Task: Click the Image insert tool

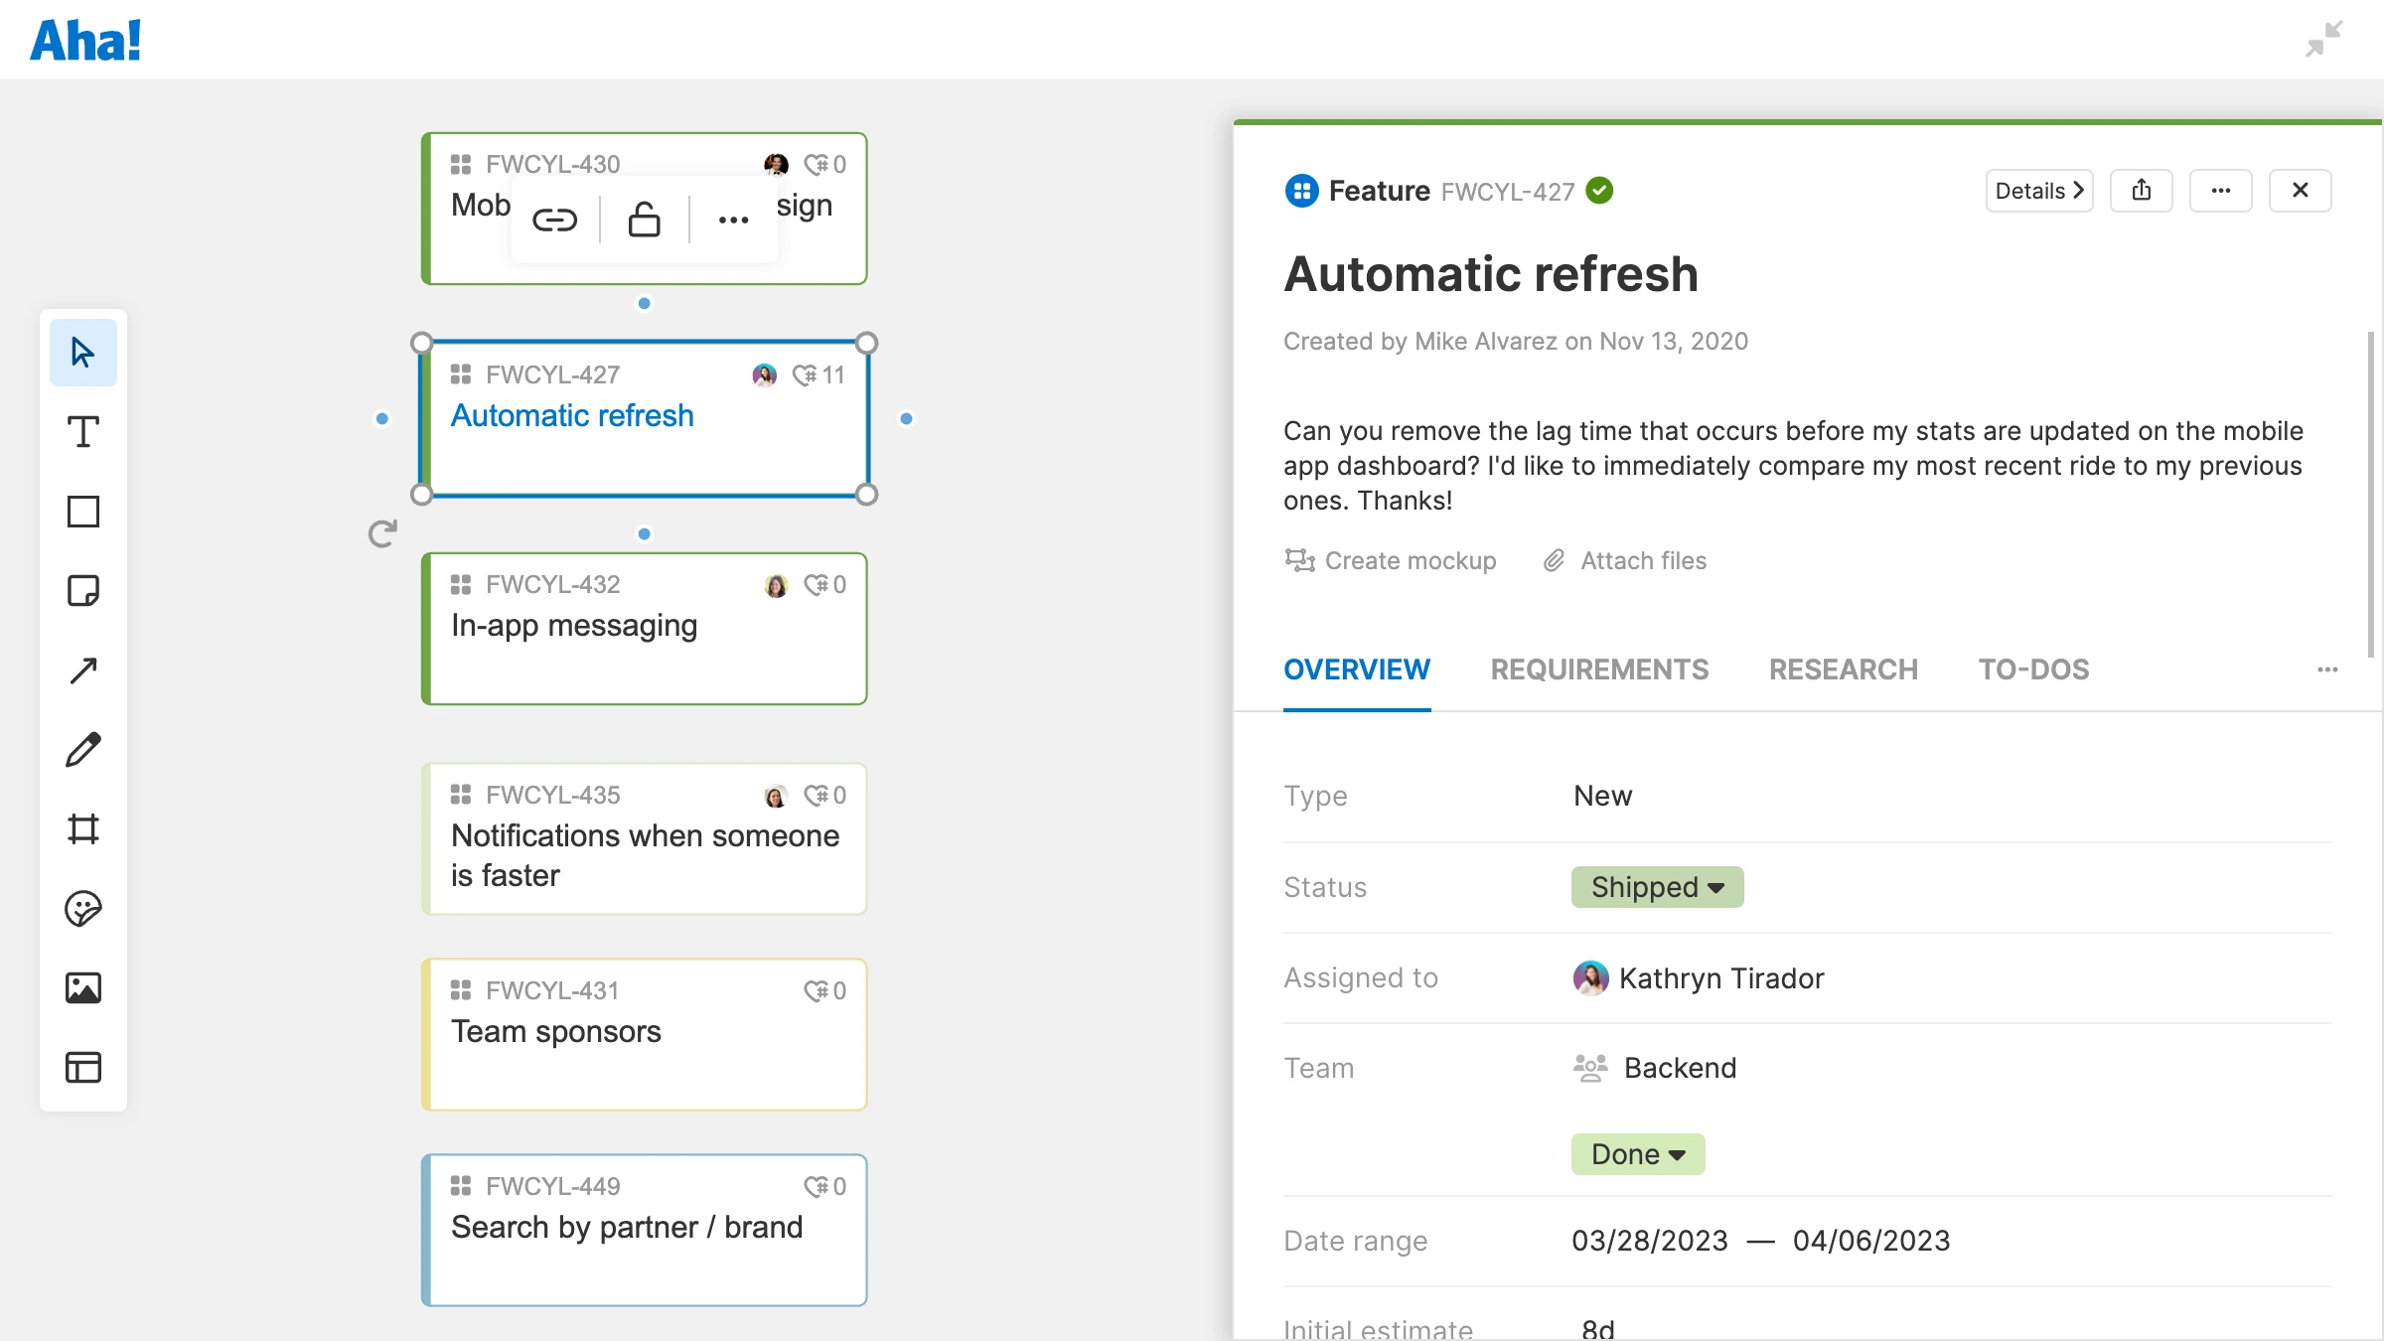Action: point(83,987)
